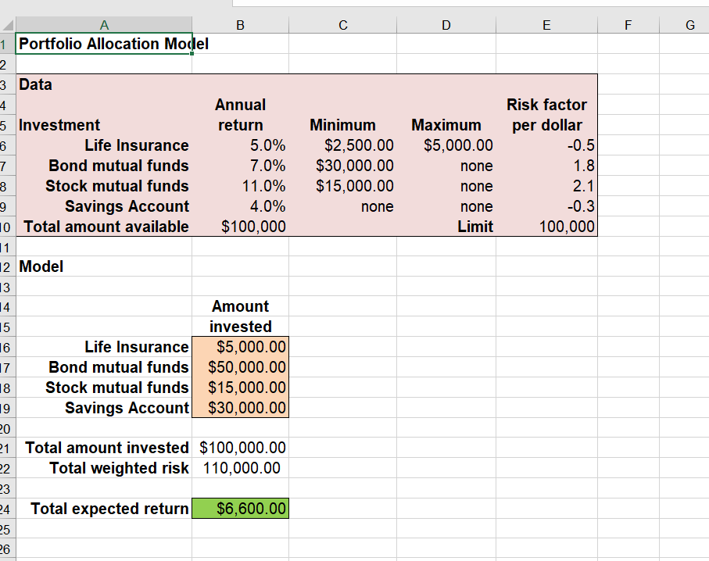Select column A header
Image resolution: width=709 pixels, height=561 pixels.
[x=104, y=24]
